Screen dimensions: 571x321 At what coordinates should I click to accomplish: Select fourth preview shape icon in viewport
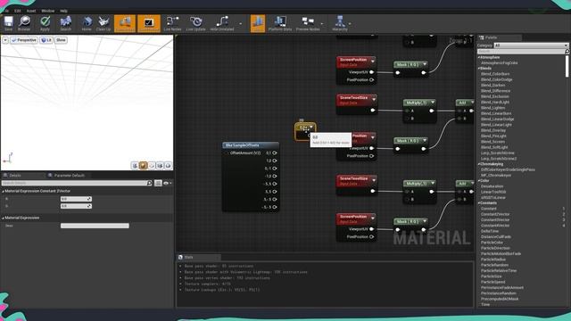tap(160, 166)
